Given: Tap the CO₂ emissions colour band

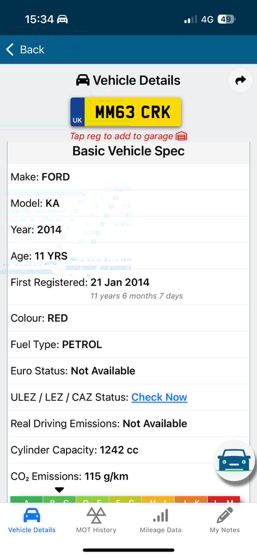Looking at the screenshot, I should [125, 499].
